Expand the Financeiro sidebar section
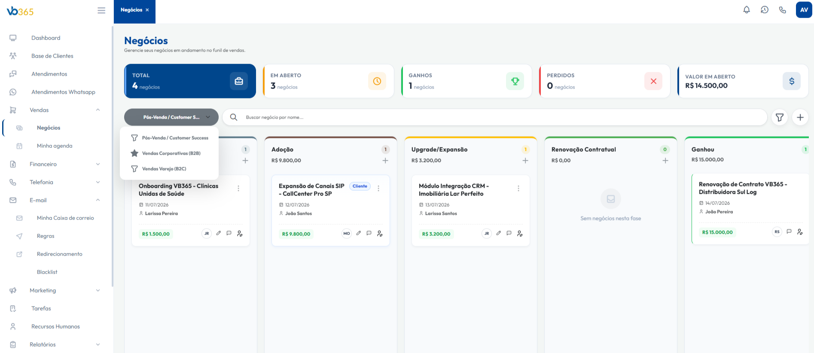Viewport: 814px width, 353px height. pos(98,164)
